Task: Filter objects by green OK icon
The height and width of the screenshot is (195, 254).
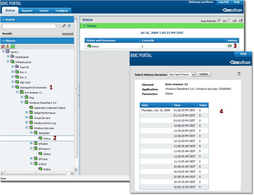Action: pyautogui.click(x=13, y=46)
